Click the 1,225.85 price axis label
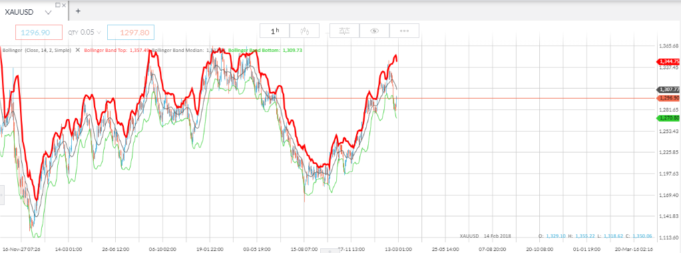 668,152
